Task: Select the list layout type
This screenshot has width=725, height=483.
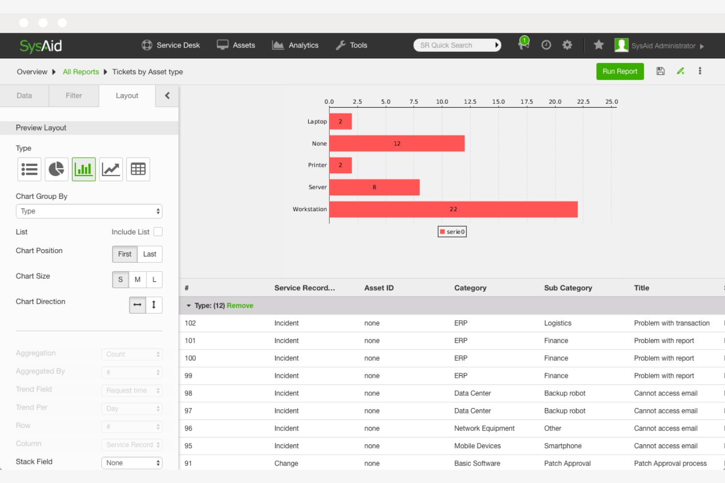Action: point(29,169)
